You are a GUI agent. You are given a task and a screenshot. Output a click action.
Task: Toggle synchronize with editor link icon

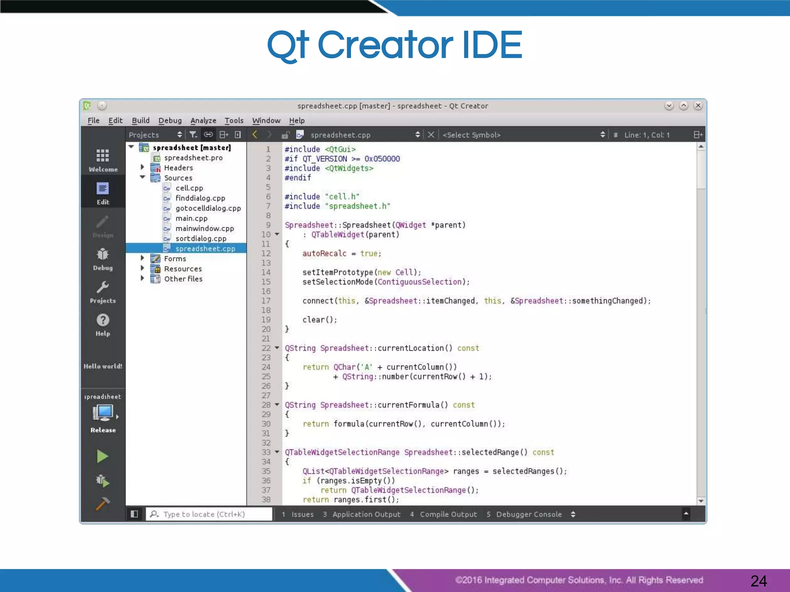[x=208, y=135]
